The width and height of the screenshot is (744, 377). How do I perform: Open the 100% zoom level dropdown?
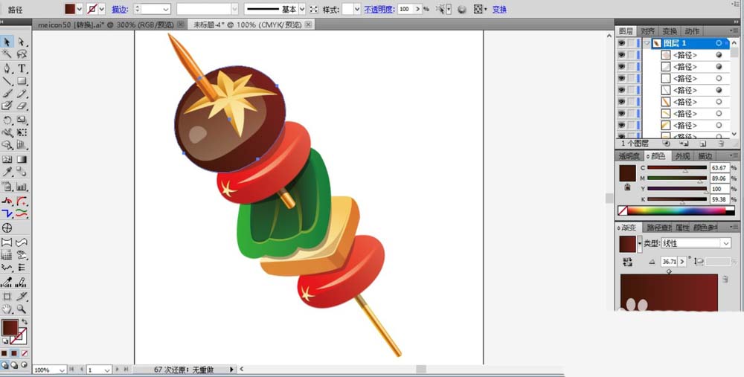point(62,370)
